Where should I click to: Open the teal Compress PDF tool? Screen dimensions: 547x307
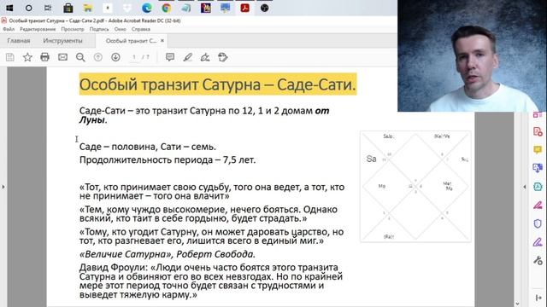click(538, 187)
